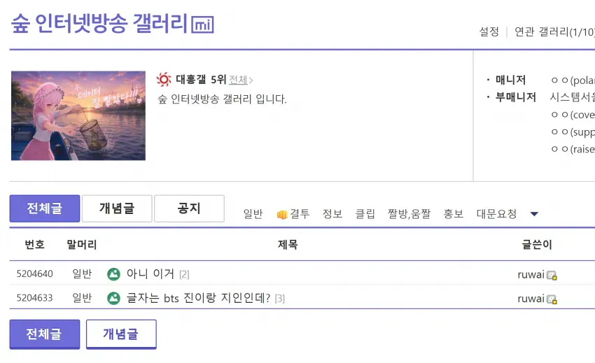The width and height of the screenshot is (595, 363).
Task: Open 전체 ranking link chevron
Action: [x=251, y=80]
